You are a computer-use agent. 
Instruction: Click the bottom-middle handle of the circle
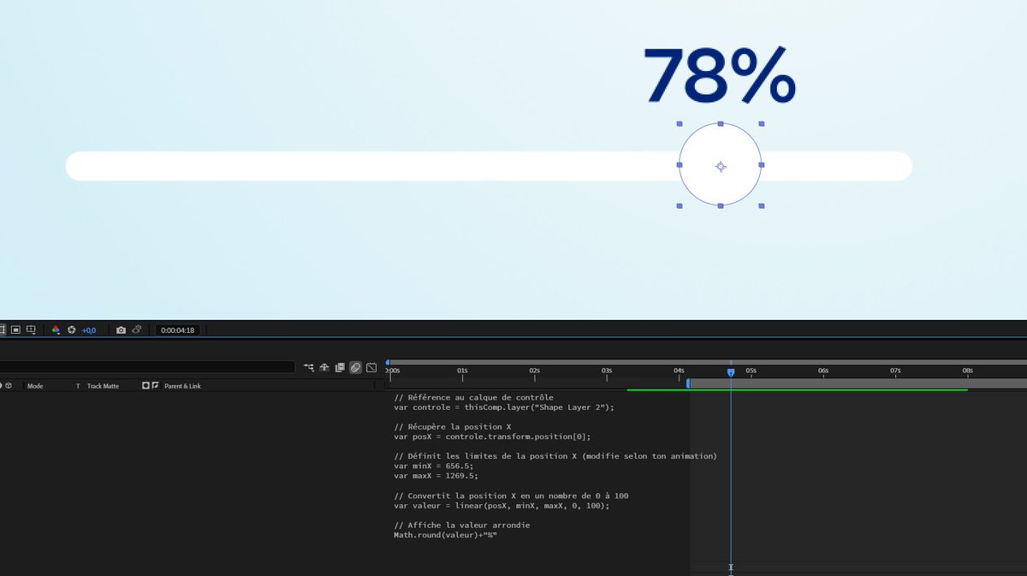(x=721, y=206)
